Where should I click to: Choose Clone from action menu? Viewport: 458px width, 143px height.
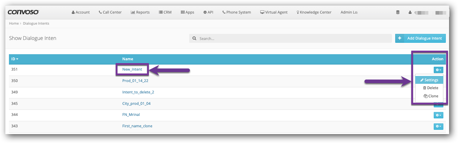(429, 96)
